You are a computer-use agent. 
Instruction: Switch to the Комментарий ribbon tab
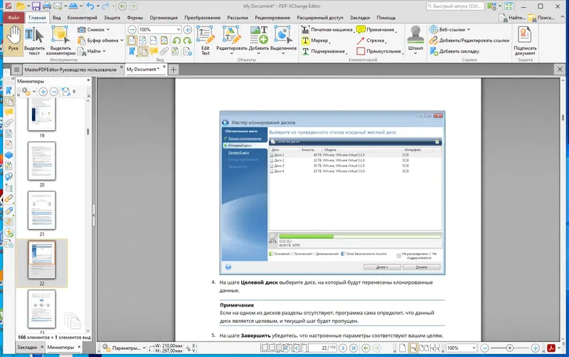82,17
